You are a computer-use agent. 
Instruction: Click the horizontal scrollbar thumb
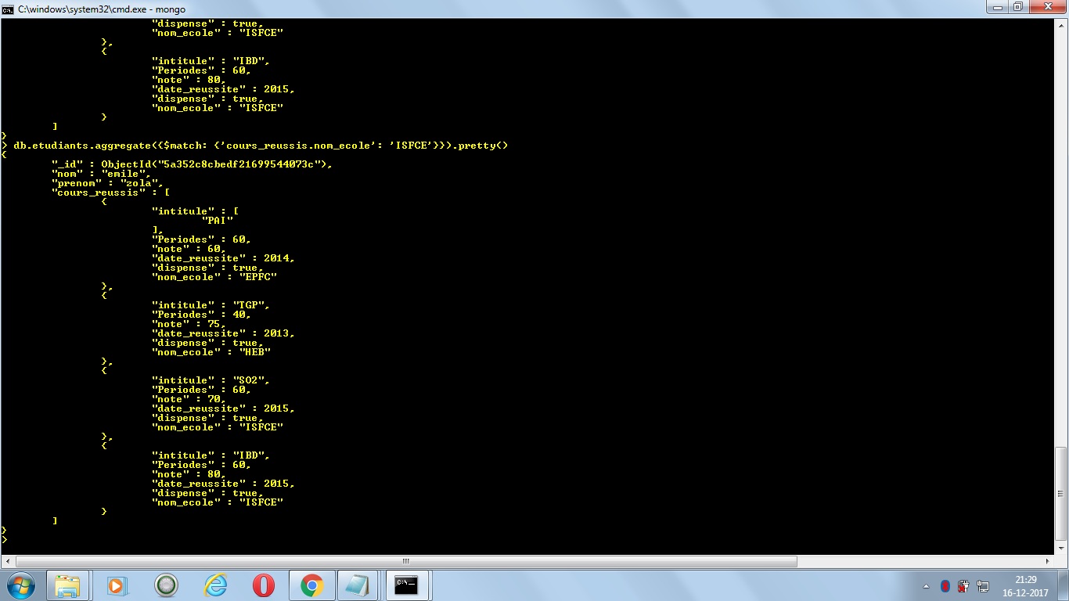406,561
